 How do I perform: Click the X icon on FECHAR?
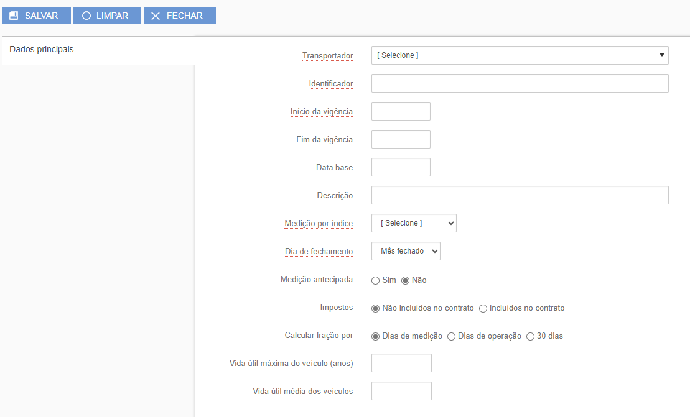click(x=156, y=16)
